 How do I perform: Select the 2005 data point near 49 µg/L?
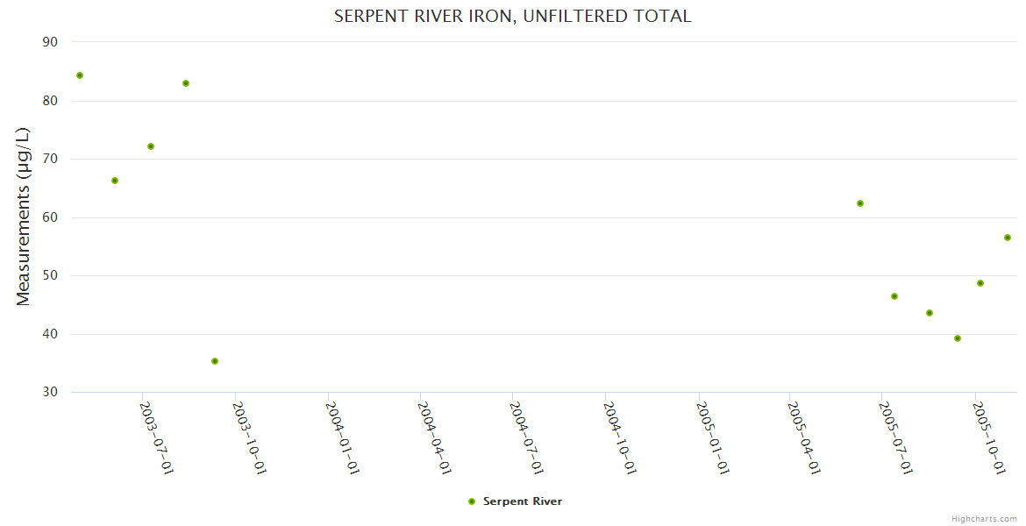(980, 283)
